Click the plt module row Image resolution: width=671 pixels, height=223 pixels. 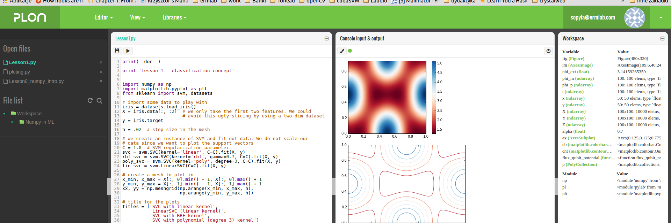[x=611, y=194]
